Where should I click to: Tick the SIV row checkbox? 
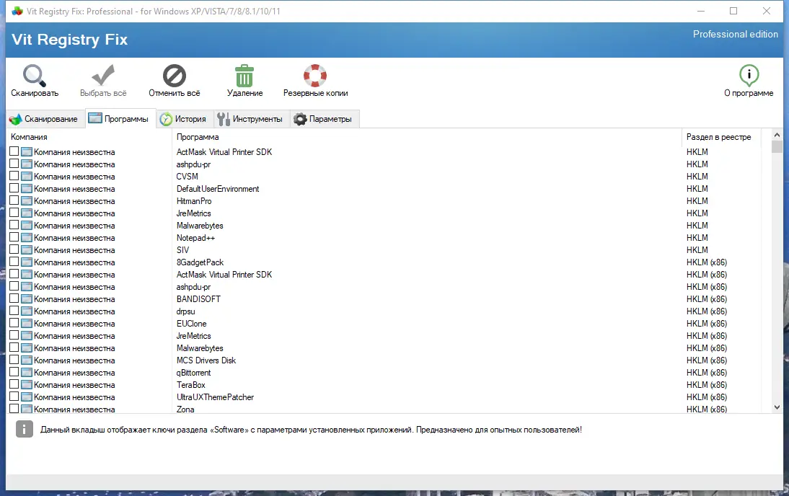tap(14, 249)
